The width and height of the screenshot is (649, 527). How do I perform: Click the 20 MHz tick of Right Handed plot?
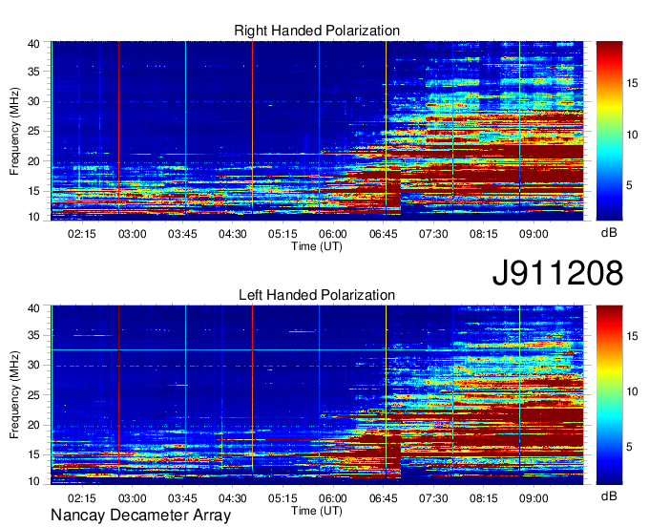click(x=33, y=161)
